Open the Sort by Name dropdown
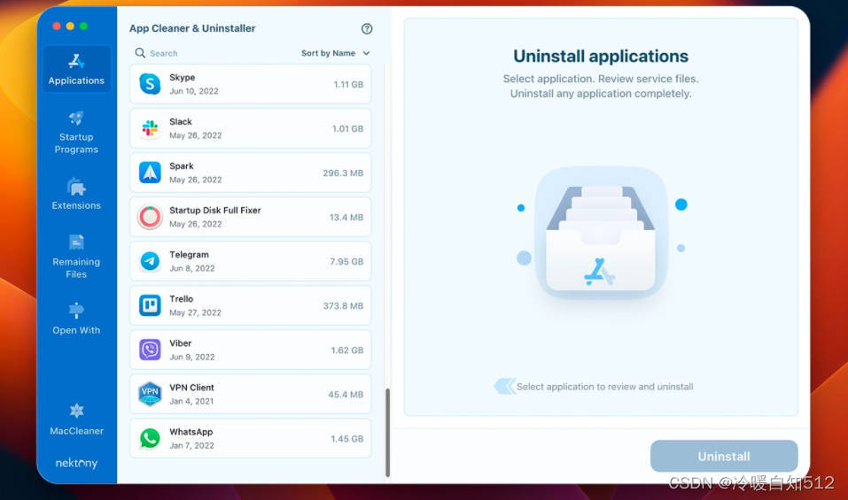This screenshot has height=500, width=848. point(335,53)
